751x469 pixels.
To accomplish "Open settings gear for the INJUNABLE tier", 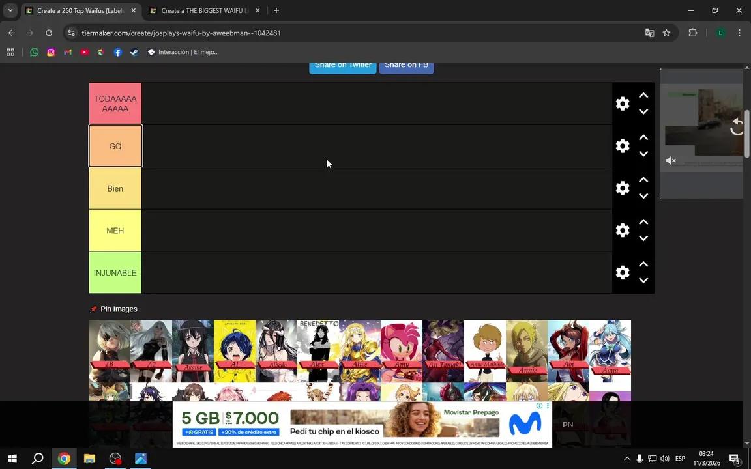I will click(622, 272).
